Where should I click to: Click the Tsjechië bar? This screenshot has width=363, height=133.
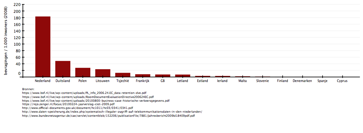[x=123, y=75]
